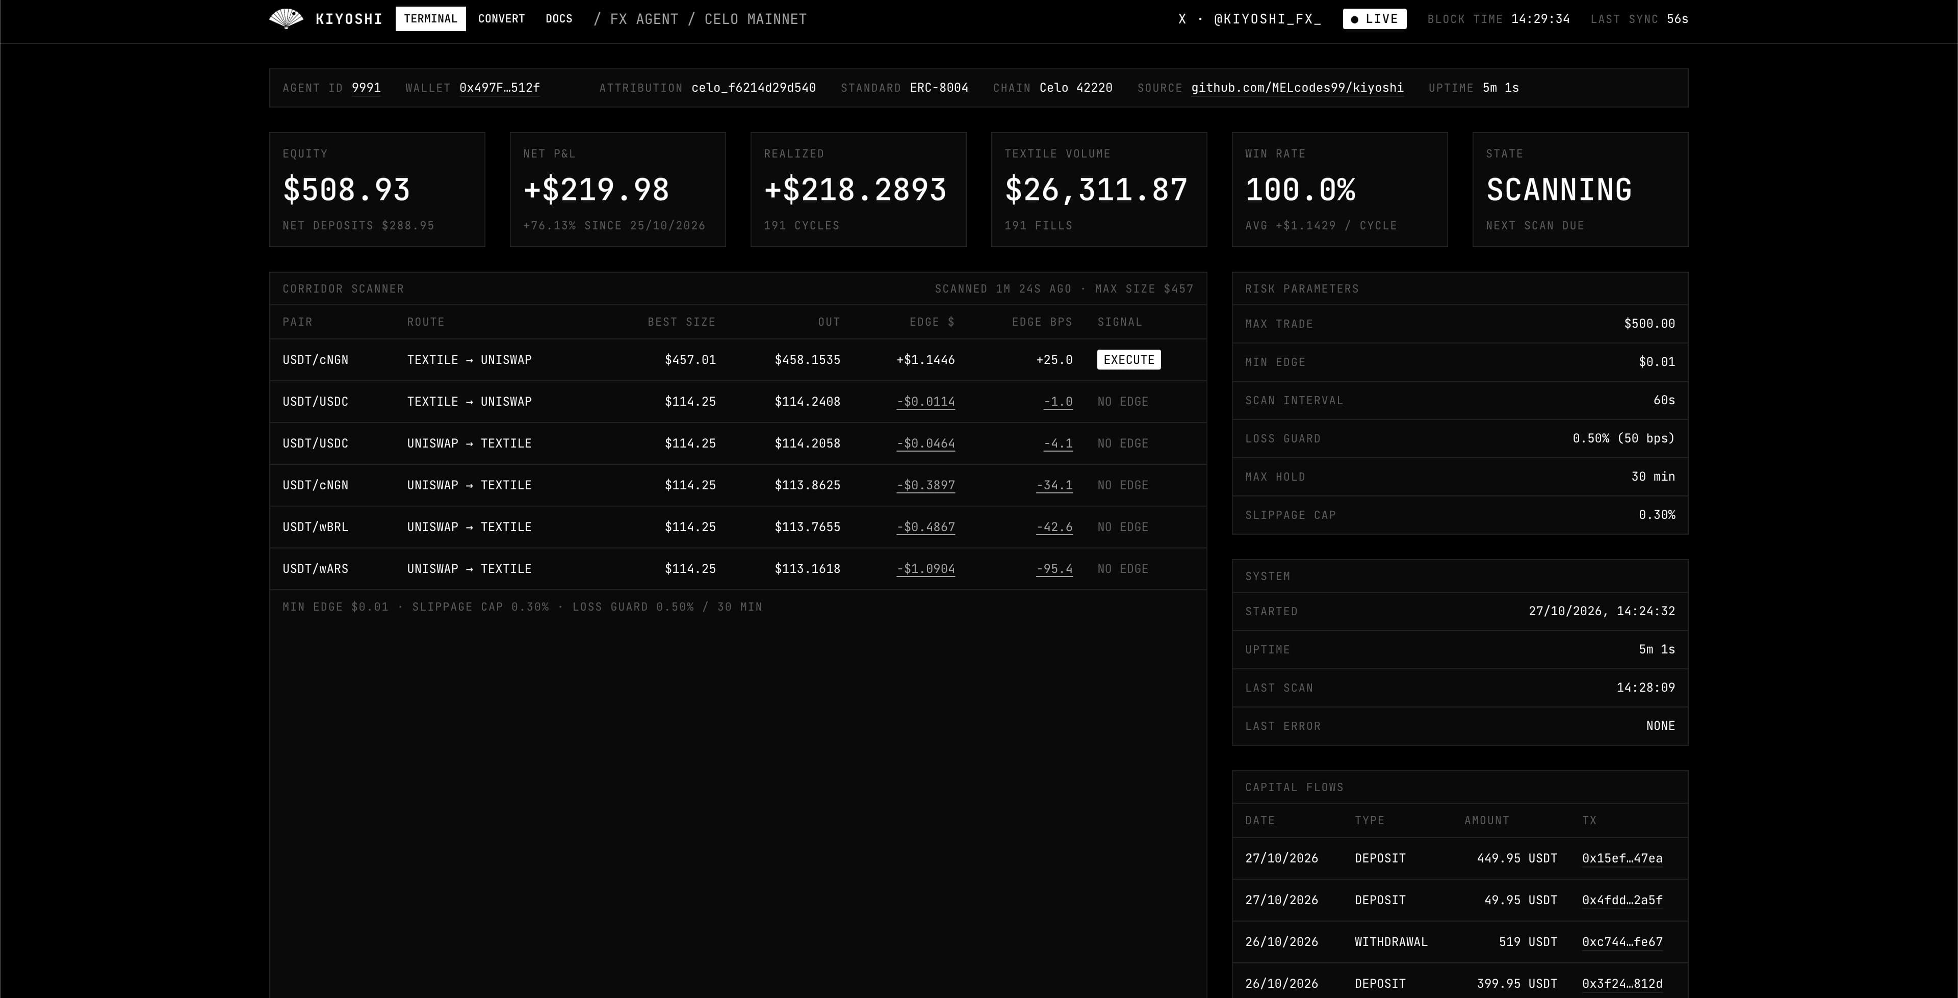Click the Kiyoshi fan logo icon
This screenshot has height=998, width=1958.
point(286,19)
